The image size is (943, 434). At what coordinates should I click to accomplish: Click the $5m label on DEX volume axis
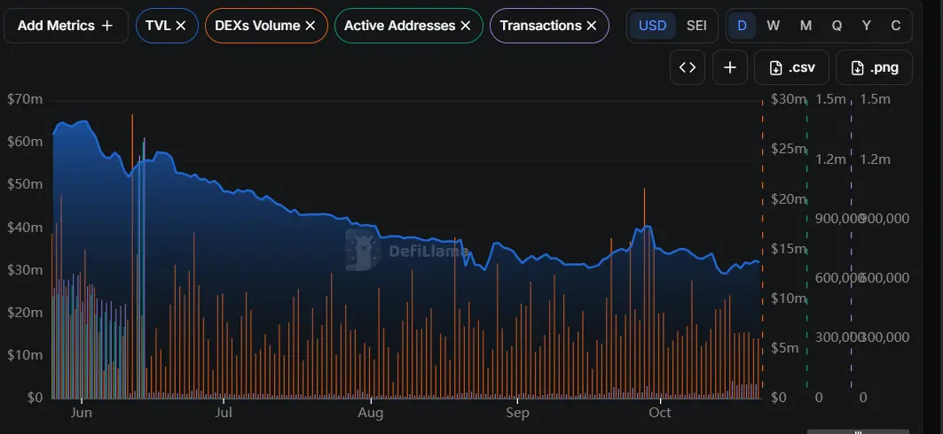click(x=784, y=348)
